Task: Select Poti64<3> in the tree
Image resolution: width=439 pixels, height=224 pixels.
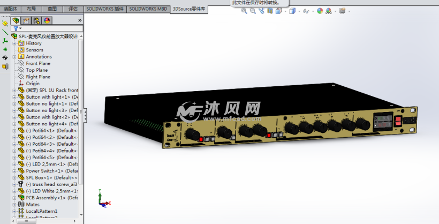Action: click(x=48, y=144)
